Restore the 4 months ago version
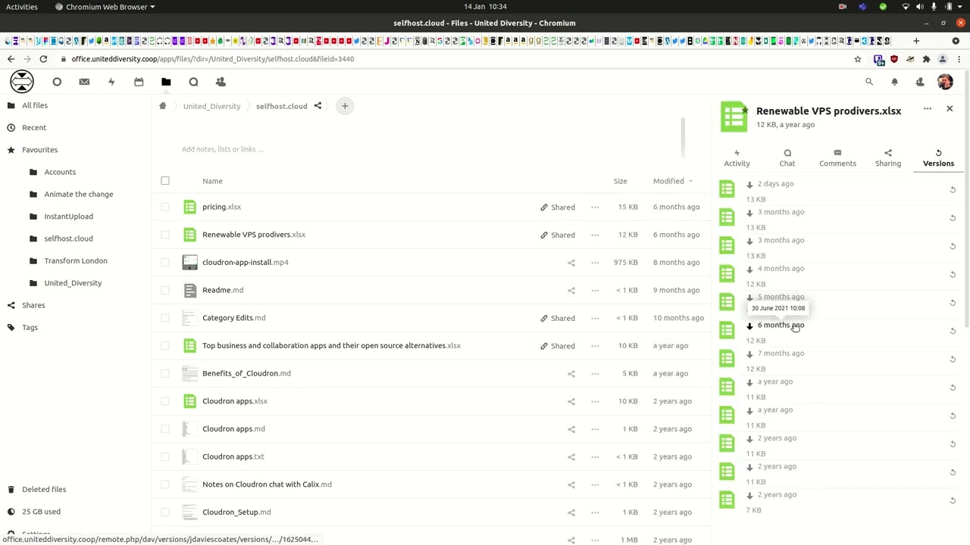970x545 pixels. click(x=953, y=275)
